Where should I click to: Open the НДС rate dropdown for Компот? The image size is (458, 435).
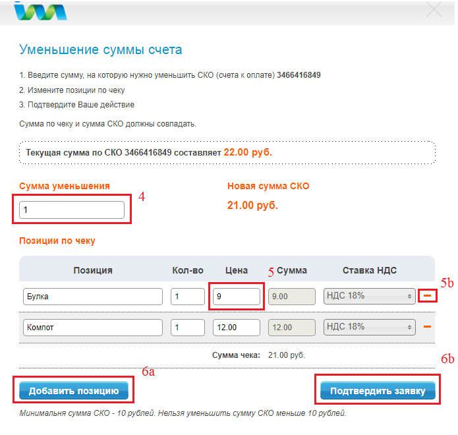click(x=370, y=327)
